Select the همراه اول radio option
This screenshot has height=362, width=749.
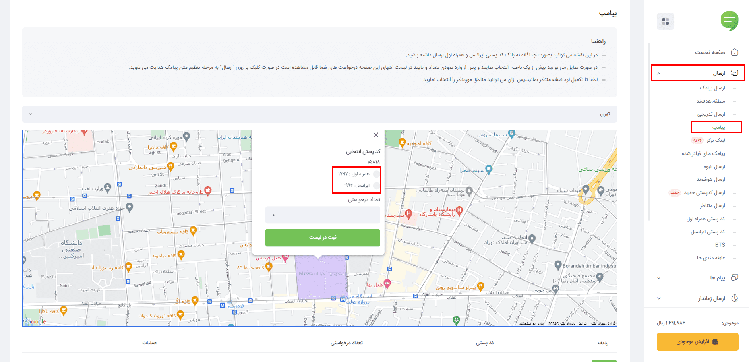point(376,174)
